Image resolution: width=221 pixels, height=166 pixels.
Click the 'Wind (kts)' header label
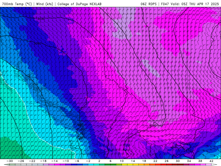(x=44, y=4)
